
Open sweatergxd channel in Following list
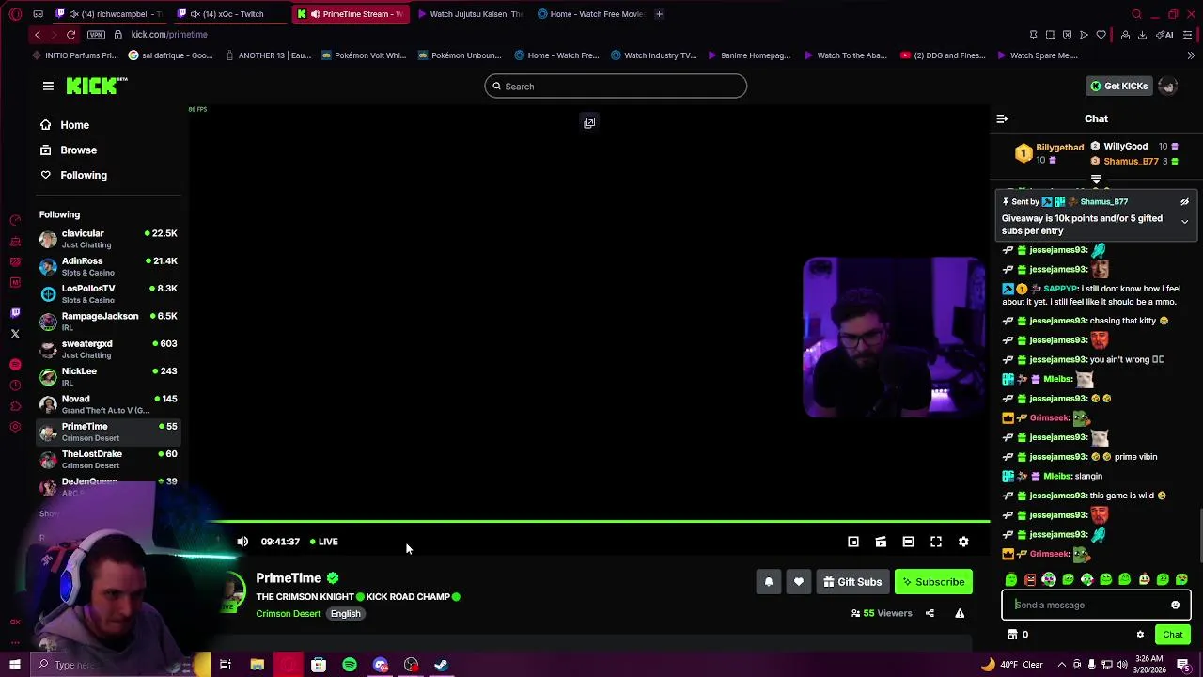(x=108, y=349)
